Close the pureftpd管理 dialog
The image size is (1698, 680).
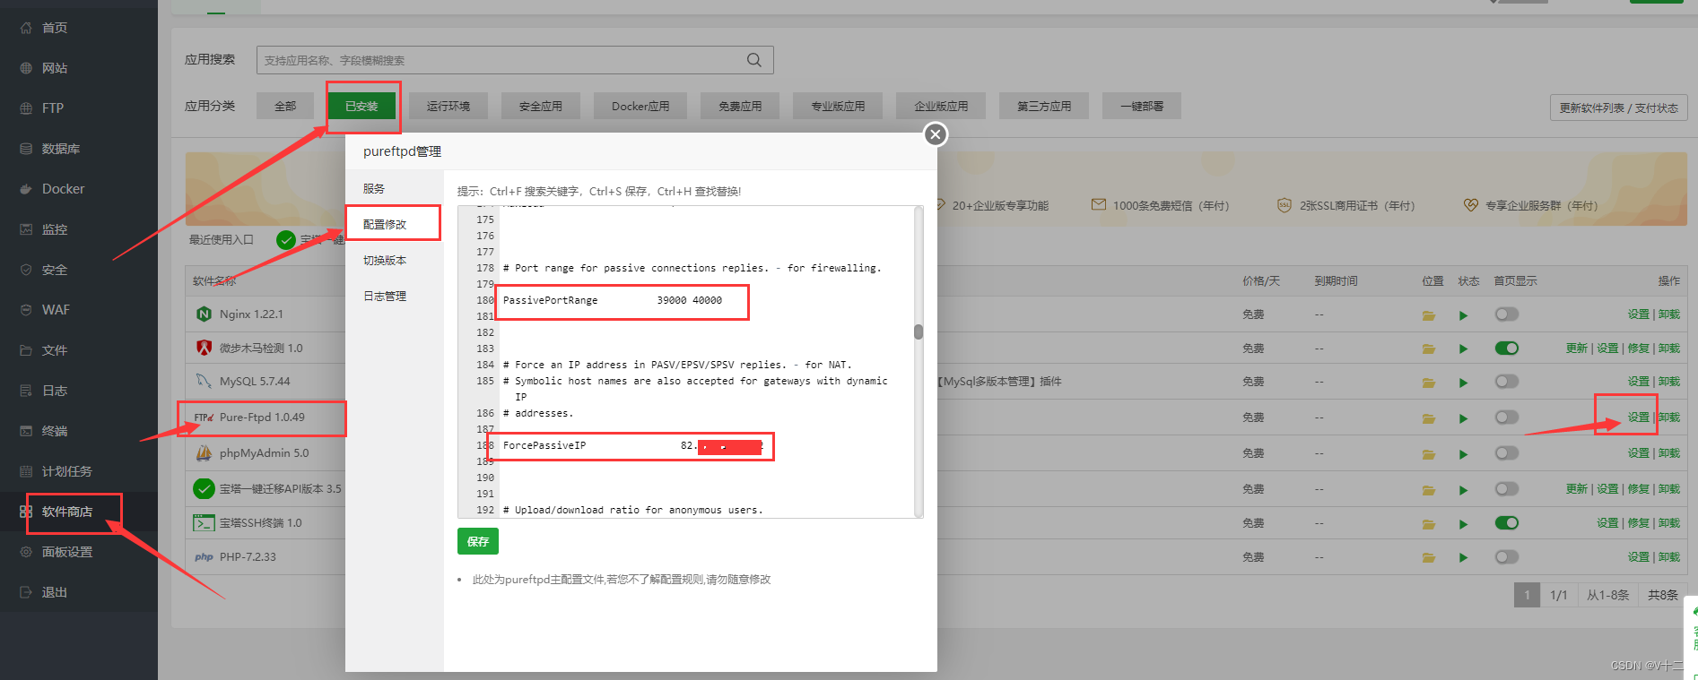click(936, 134)
